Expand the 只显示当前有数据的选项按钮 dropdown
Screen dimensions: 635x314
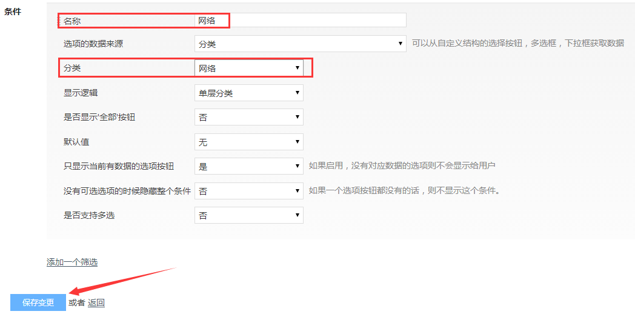point(248,166)
